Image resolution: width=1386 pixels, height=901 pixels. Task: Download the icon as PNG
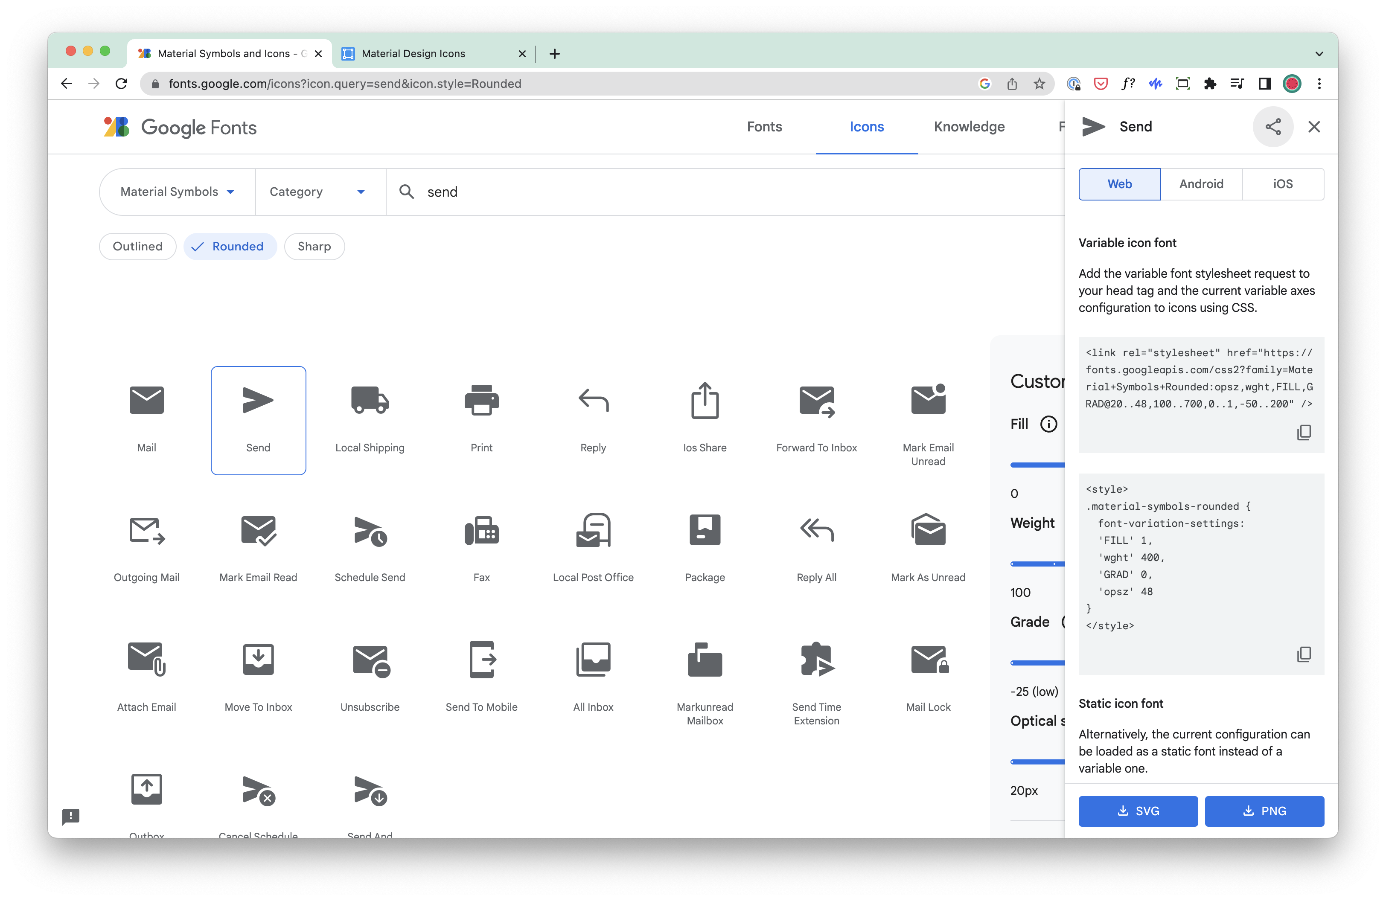tap(1264, 811)
